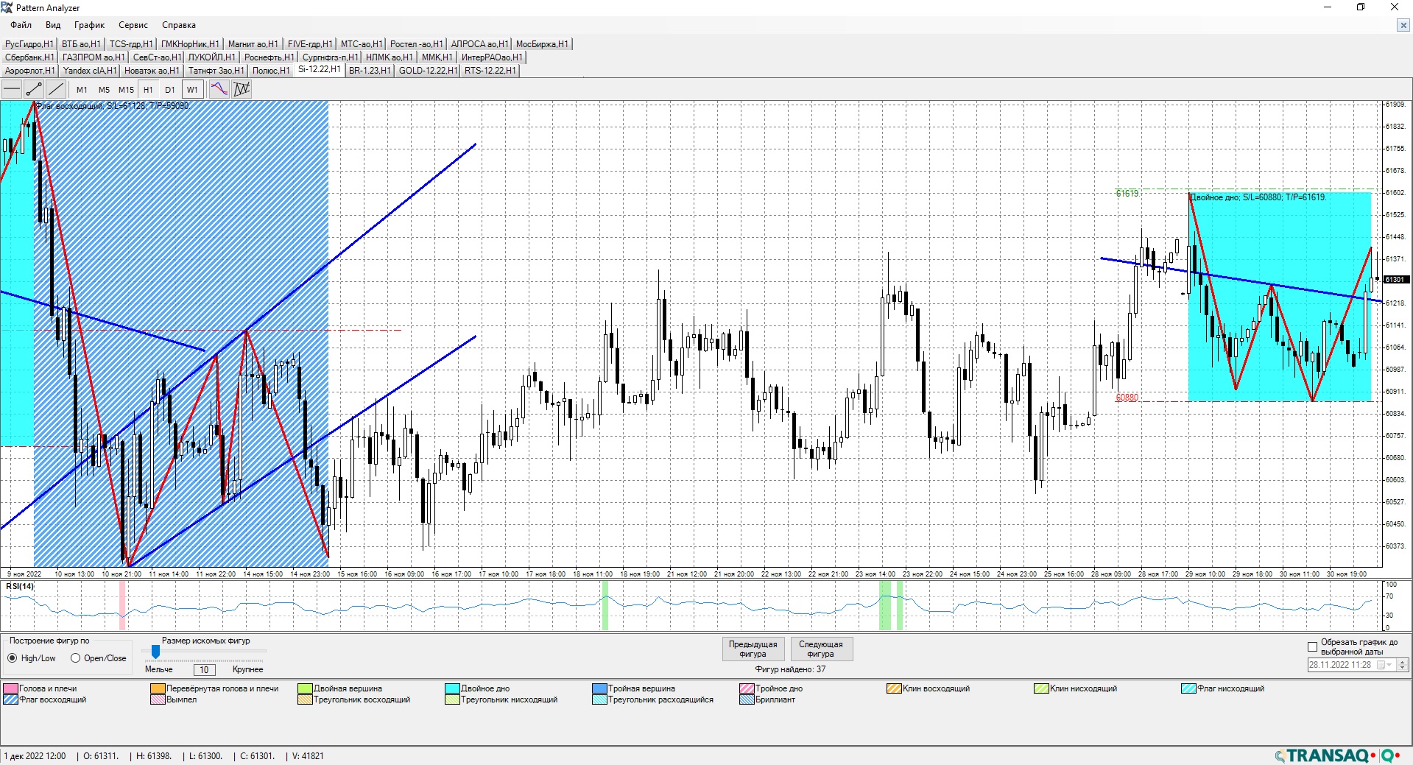The height and width of the screenshot is (765, 1413).
Task: Click the Треугольник расходящийся legend swatch
Action: click(x=600, y=700)
